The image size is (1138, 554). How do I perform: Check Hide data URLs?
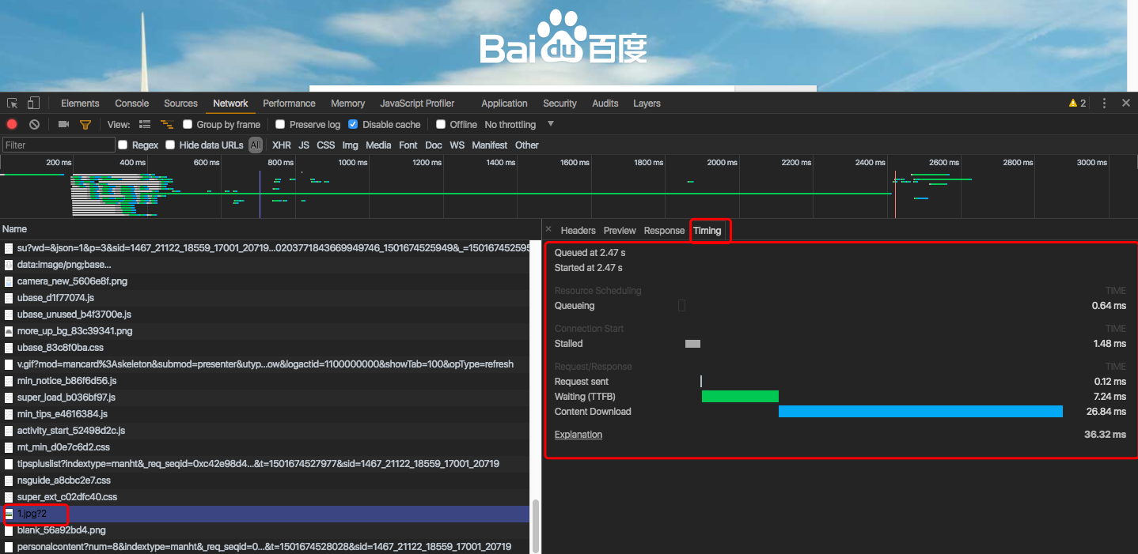pos(170,145)
